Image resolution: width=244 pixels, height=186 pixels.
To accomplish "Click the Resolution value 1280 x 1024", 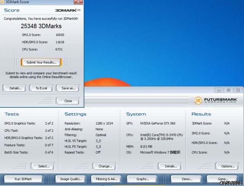I will (x=104, y=123).
